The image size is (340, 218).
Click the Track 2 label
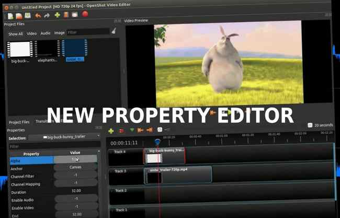click(121, 191)
